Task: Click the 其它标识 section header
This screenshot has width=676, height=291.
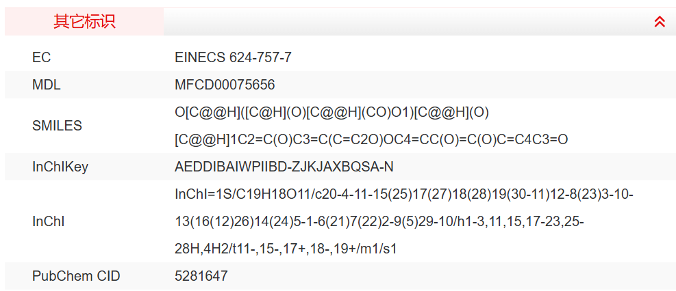Action: click(x=84, y=22)
